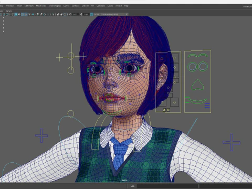Toggle Multisample Anti-aliasing icon
Viewport: 252px width, 189px height.
(x=45, y=14)
